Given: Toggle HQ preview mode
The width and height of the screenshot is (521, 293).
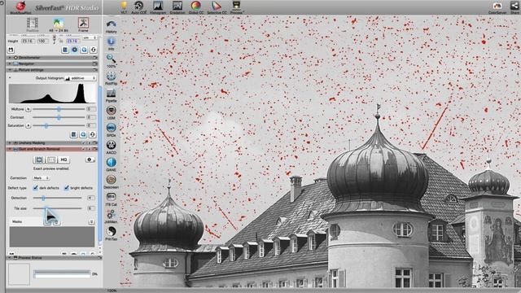Looking at the screenshot, I should 63,160.
